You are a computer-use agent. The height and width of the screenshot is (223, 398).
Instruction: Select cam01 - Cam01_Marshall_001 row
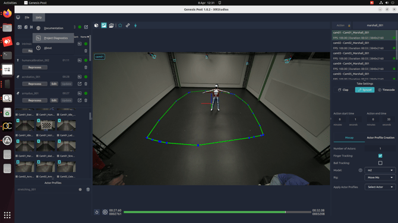364,35
